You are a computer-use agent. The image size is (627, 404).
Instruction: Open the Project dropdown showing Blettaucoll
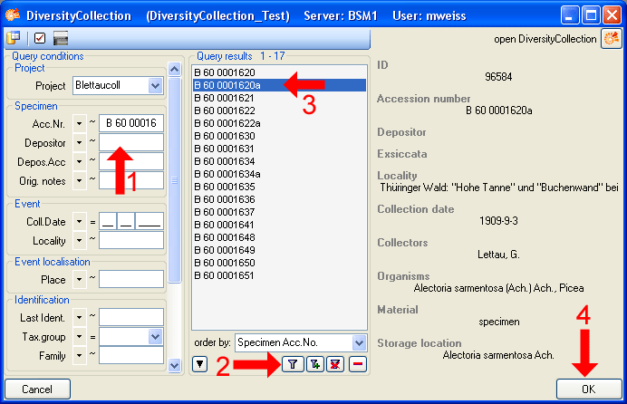point(154,86)
